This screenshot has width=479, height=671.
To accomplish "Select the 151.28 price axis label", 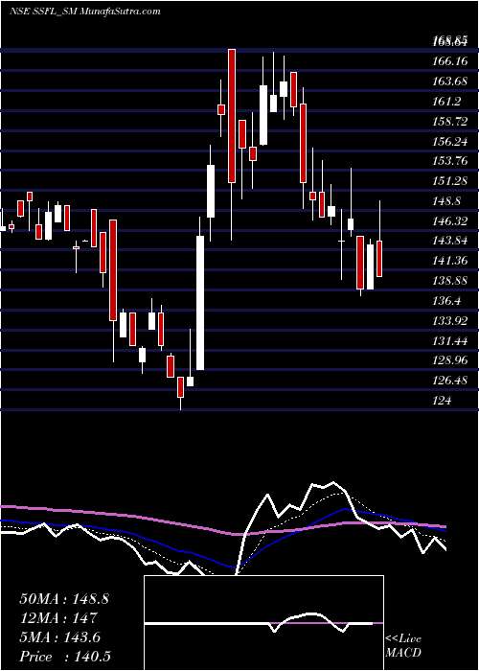I will (x=449, y=180).
